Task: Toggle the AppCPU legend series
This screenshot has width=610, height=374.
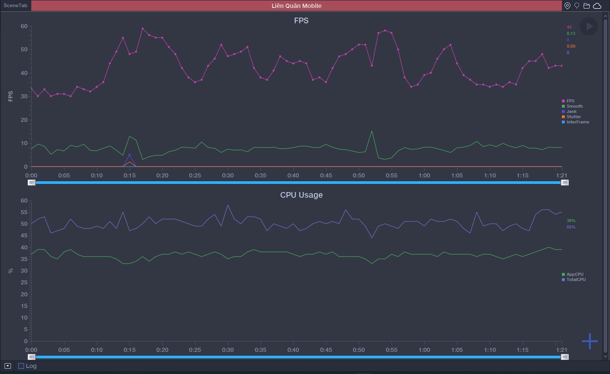Action: click(x=573, y=274)
